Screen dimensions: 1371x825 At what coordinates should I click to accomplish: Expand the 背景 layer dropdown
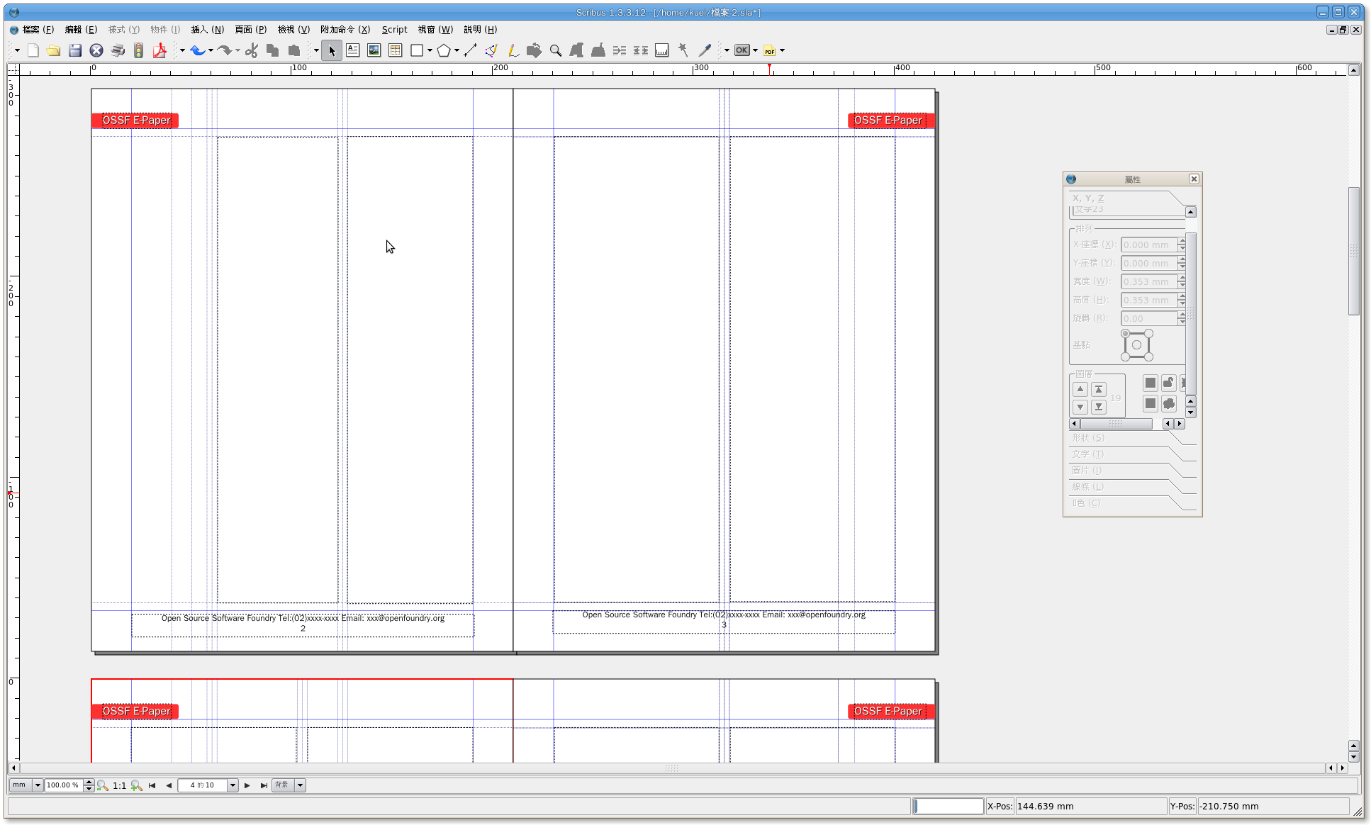coord(300,785)
